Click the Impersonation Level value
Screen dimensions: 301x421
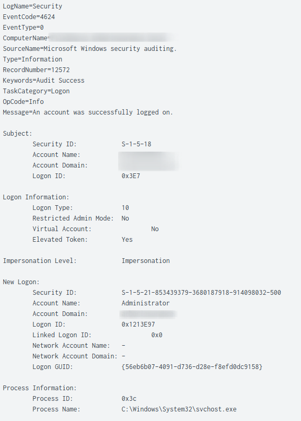pos(146,261)
